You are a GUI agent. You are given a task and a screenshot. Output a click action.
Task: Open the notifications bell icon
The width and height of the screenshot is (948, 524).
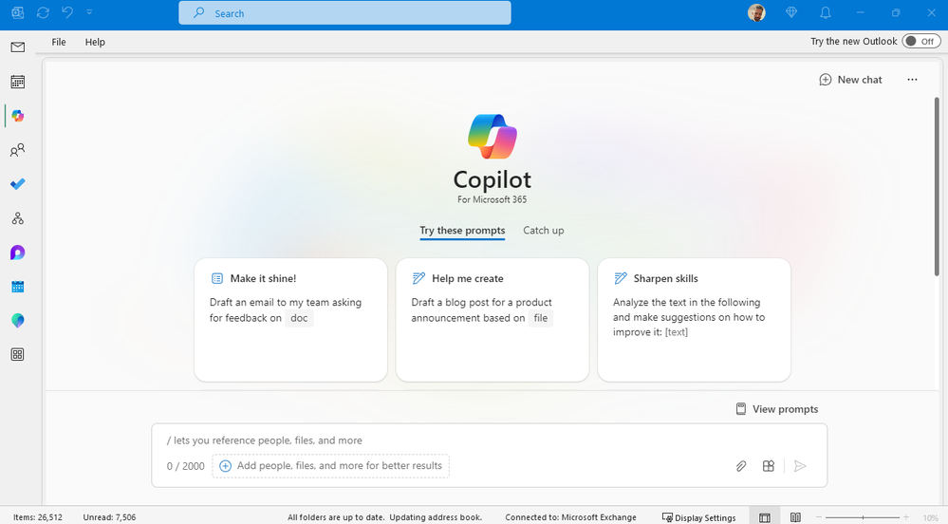coord(826,12)
